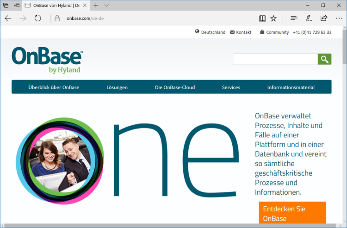Click the Kontakt link
Image resolution: width=347 pixels, height=228 pixels.
[x=241, y=32]
